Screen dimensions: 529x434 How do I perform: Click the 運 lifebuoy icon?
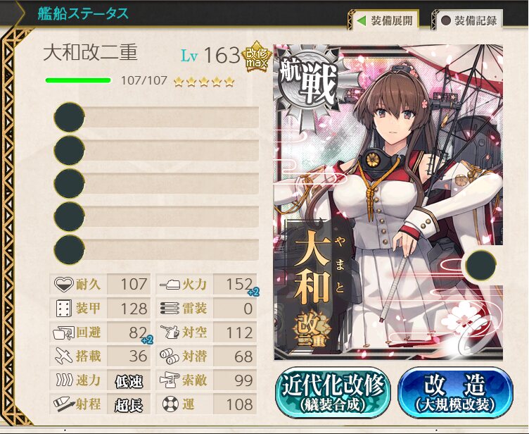click(170, 404)
